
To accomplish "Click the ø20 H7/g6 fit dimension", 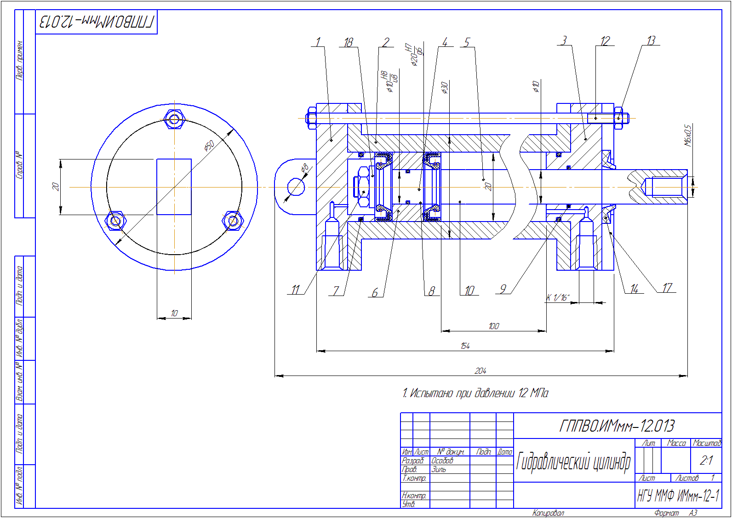I will 416,55.
